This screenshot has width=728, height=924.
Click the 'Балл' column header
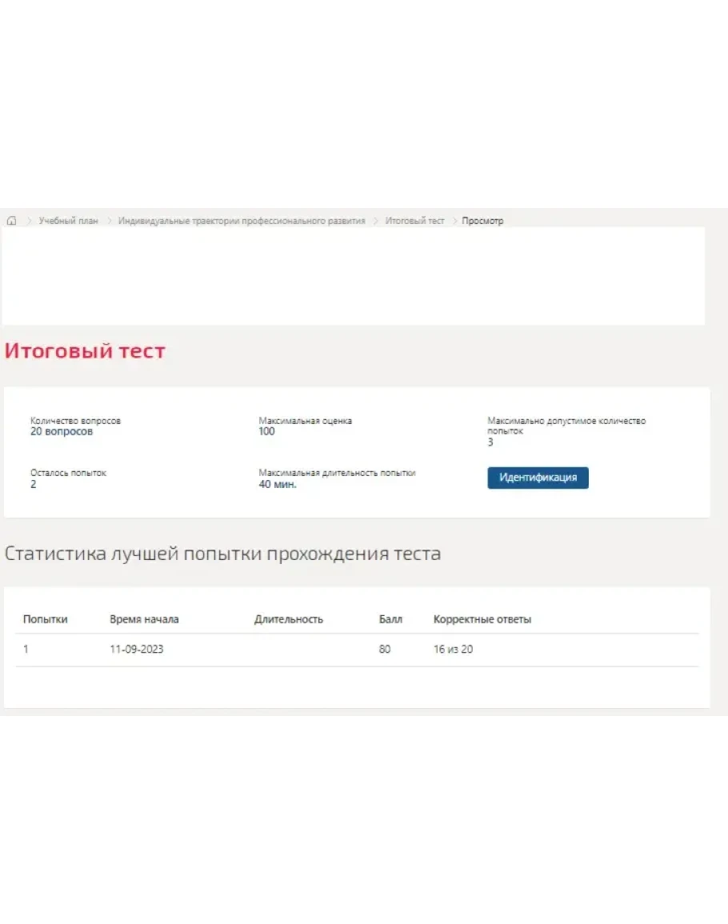(390, 619)
